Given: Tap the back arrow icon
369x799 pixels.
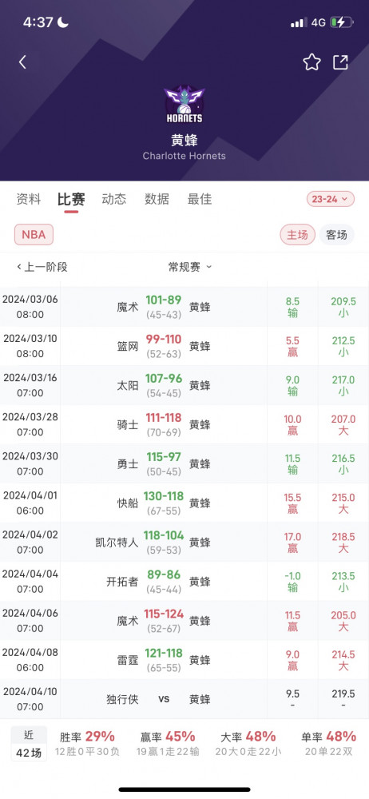Looking at the screenshot, I should [x=22, y=62].
